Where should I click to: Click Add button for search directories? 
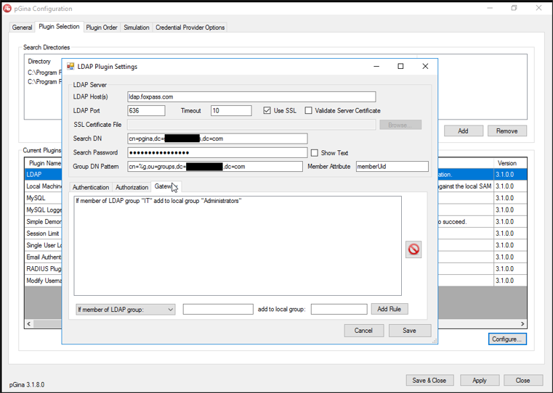point(463,131)
